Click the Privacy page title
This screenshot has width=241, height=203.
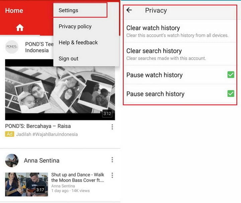tap(156, 10)
